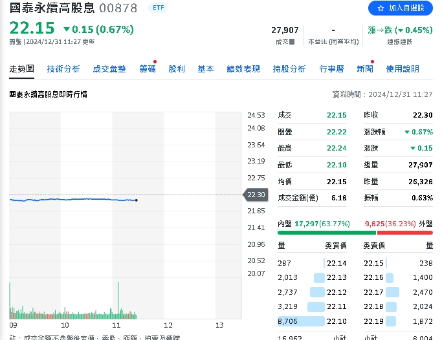Screen dimensions: 442x340
Task: Click the bid volume 8,706
Action: [x=287, y=321]
